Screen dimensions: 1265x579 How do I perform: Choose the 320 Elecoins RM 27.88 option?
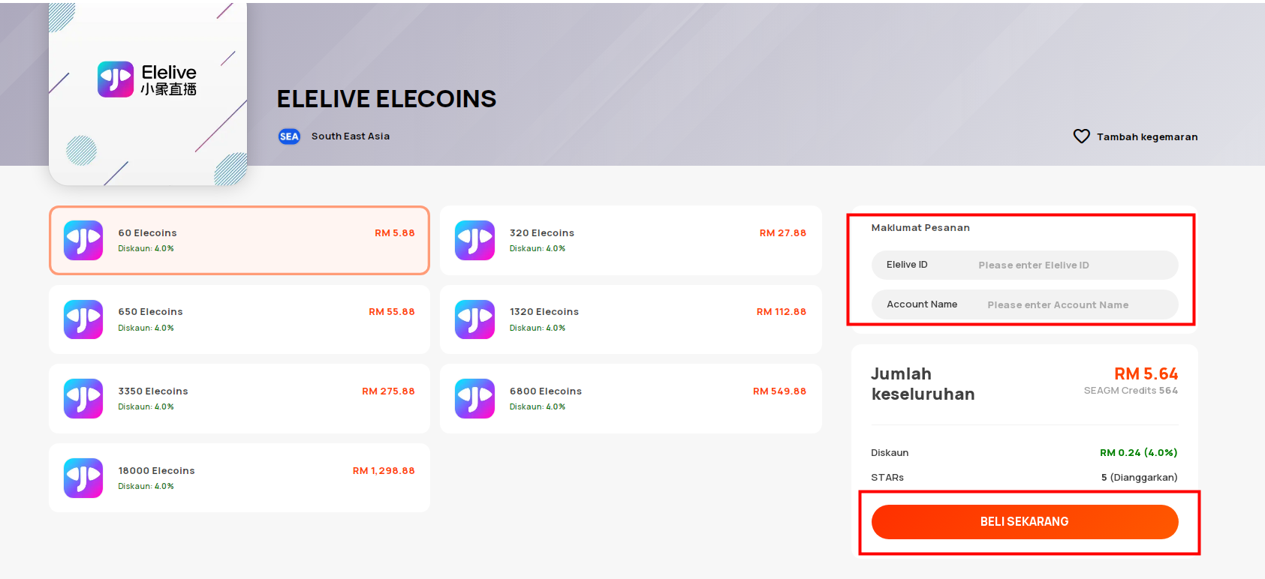coord(631,240)
